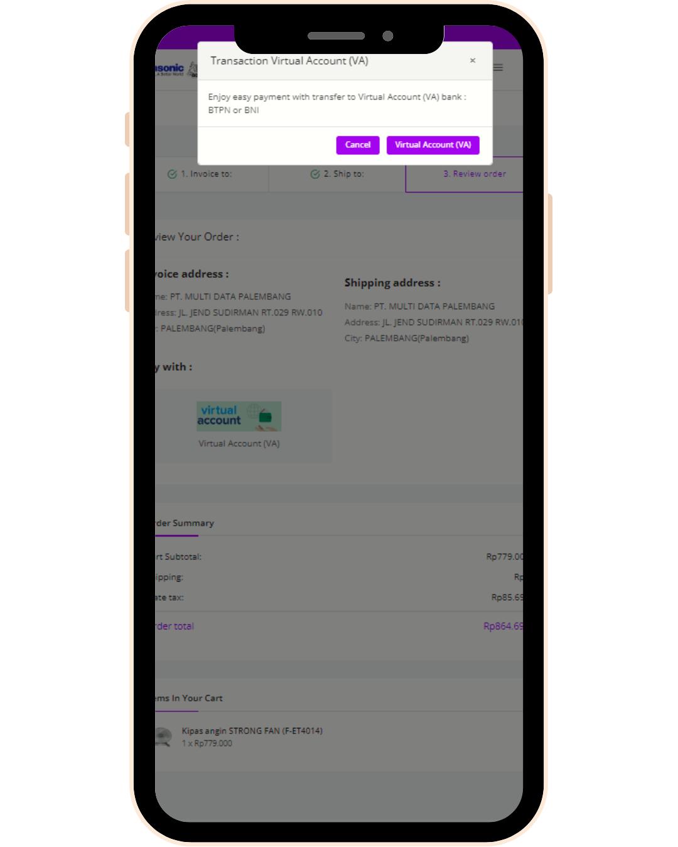This screenshot has width=678, height=847.
Task: Click the Transaction Virtual Account (VA) dialog title
Action: [x=289, y=61]
